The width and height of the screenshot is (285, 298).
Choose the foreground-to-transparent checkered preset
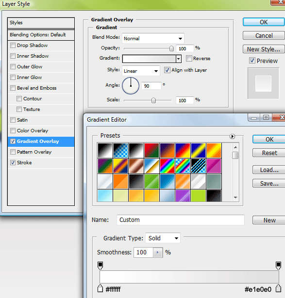tap(120, 151)
